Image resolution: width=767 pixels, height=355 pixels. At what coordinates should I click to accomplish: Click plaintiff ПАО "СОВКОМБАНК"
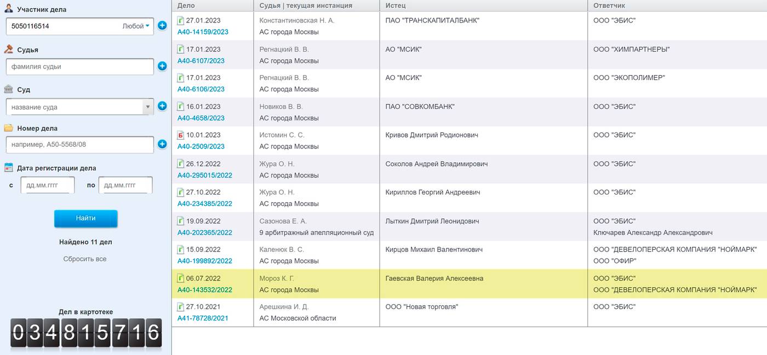point(420,106)
